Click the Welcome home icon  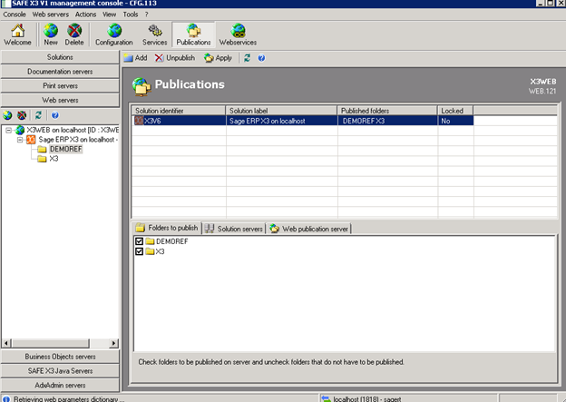pyautogui.click(x=17, y=31)
